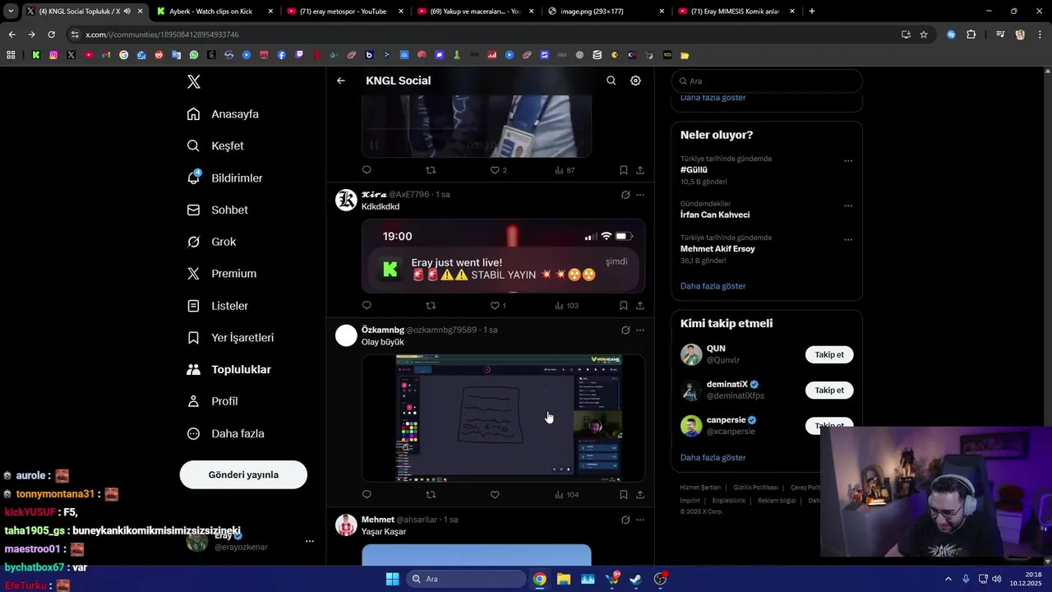Click Daha fazla göster under trends
The image size is (1052, 592).
point(713,286)
